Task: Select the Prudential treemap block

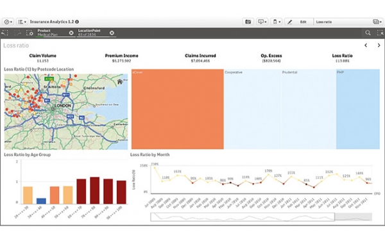Action: tap(309, 109)
